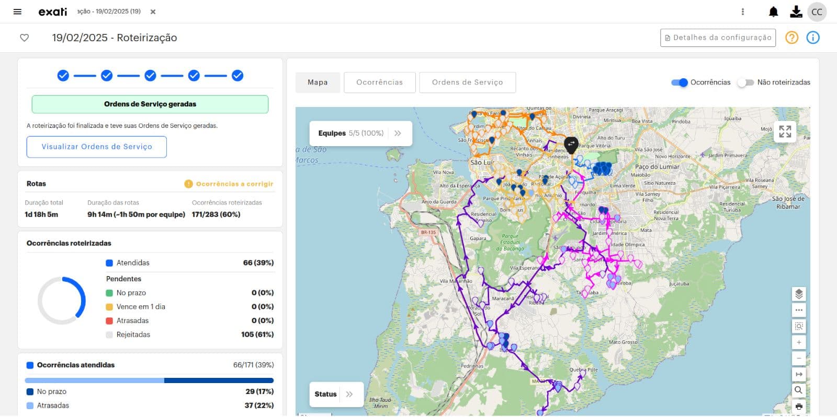Click the Rejeitadas gray legend swatch
The height and width of the screenshot is (417, 837).
109,335
